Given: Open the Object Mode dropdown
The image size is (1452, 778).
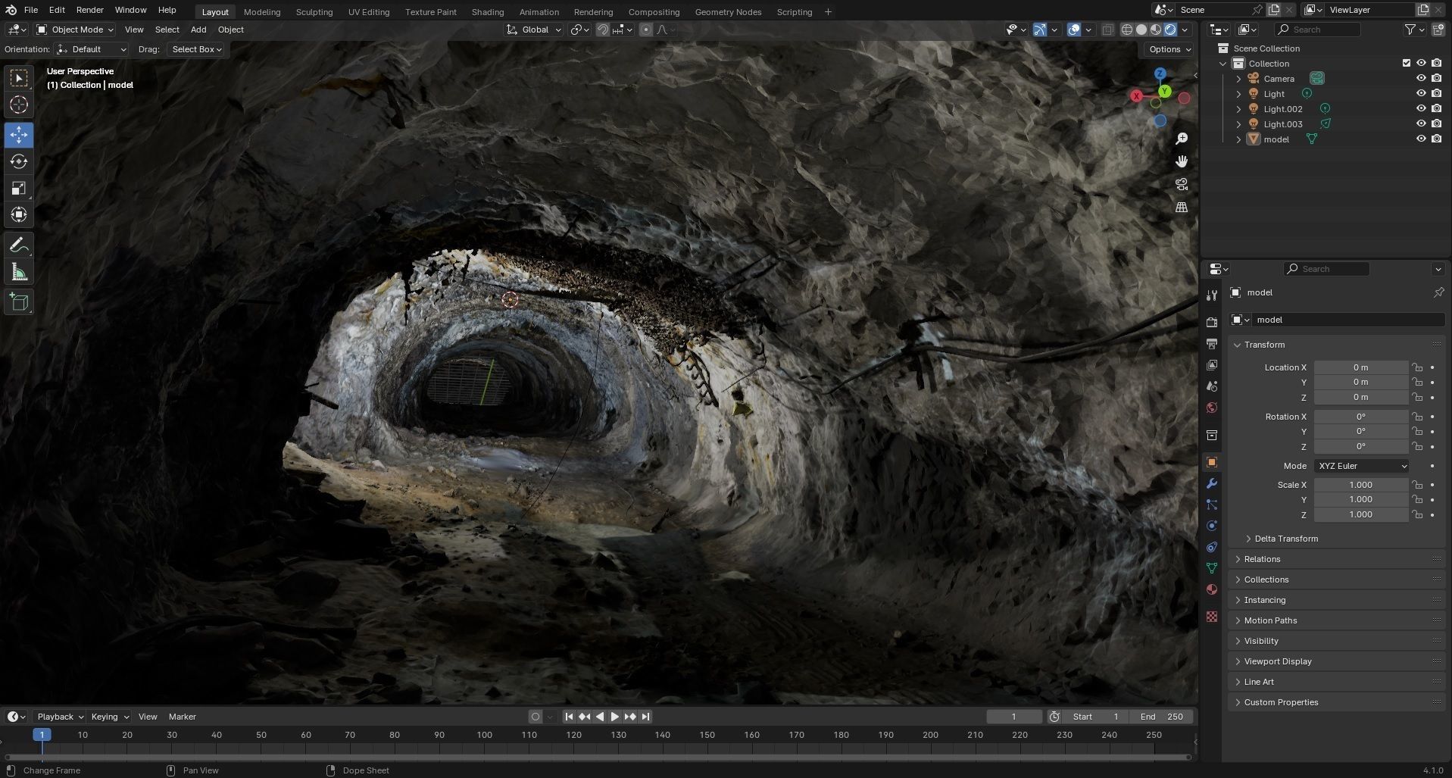Looking at the screenshot, I should pos(75,30).
